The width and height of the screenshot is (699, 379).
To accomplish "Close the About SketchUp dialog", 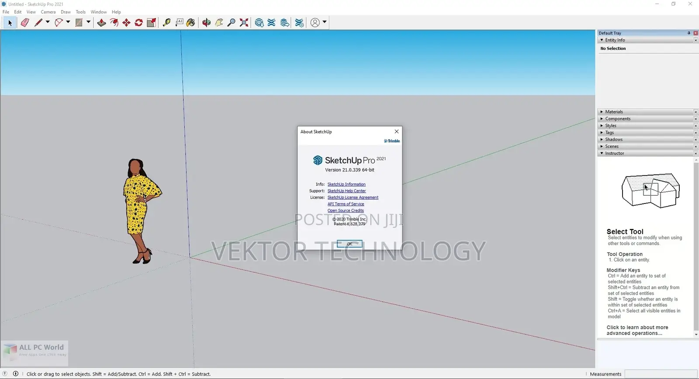I will [x=397, y=131].
